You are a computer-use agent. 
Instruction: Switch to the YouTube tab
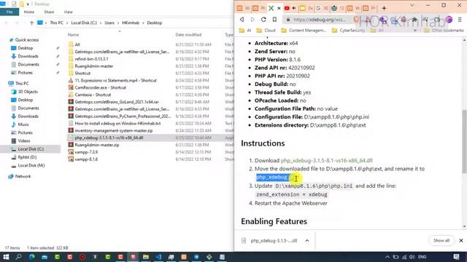[x=287, y=8]
